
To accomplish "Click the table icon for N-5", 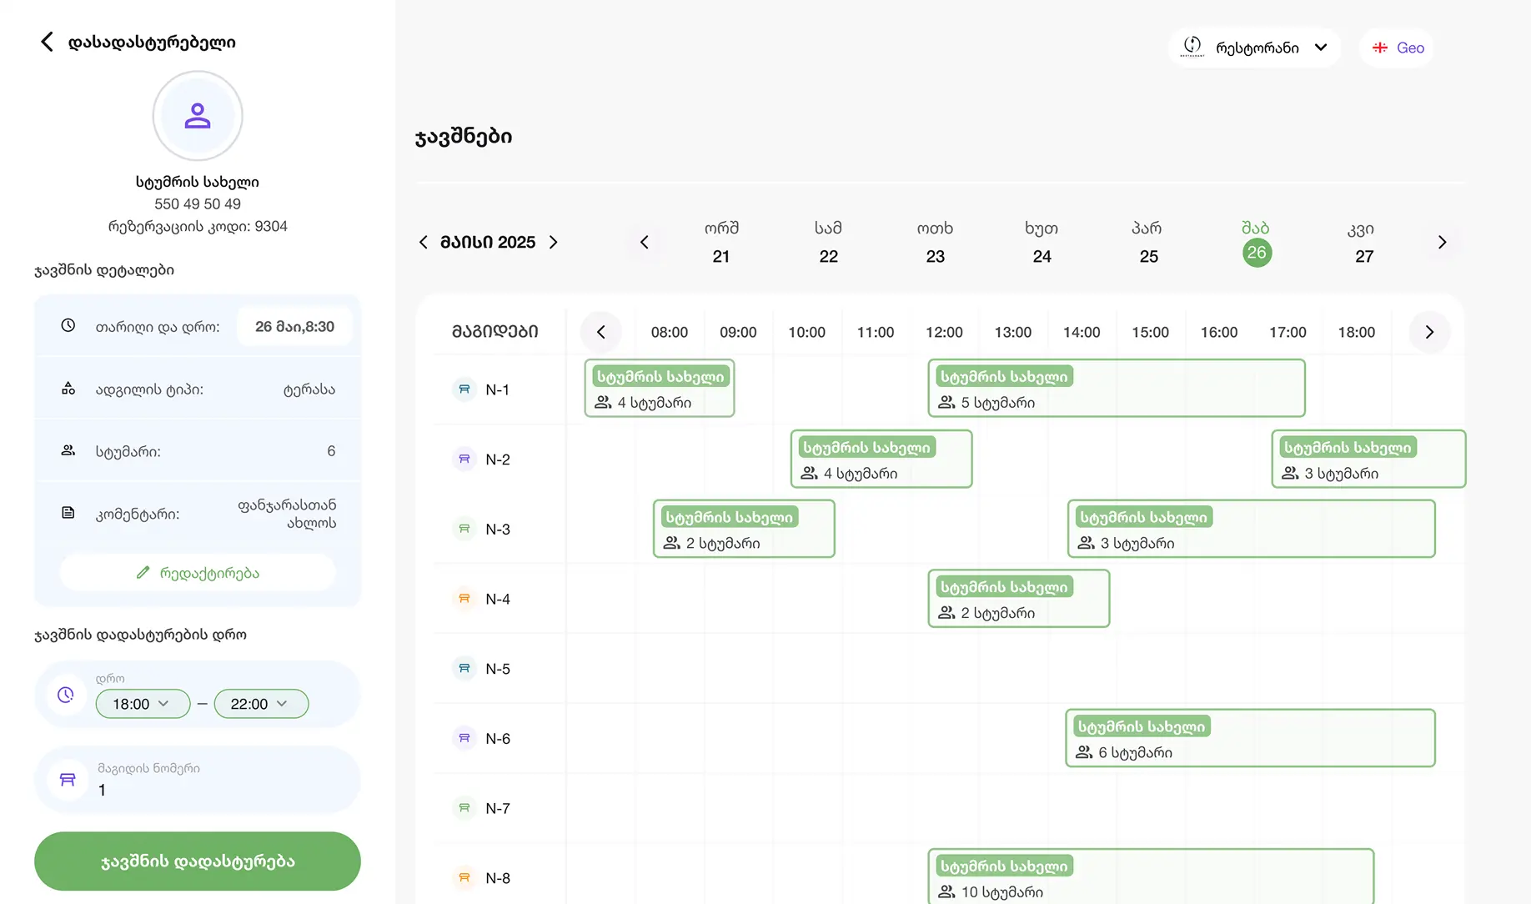I will point(464,669).
